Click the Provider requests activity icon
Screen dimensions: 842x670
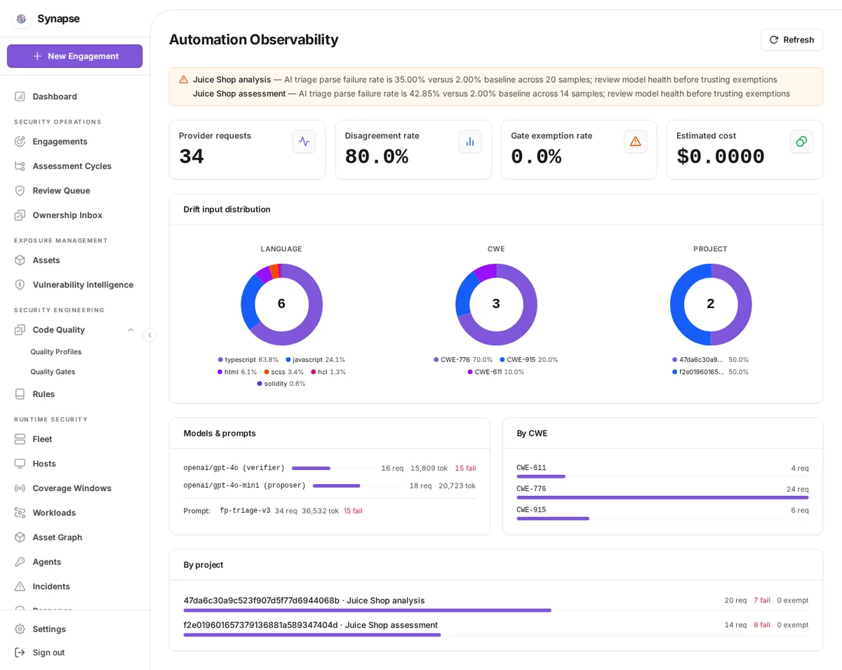tap(304, 141)
